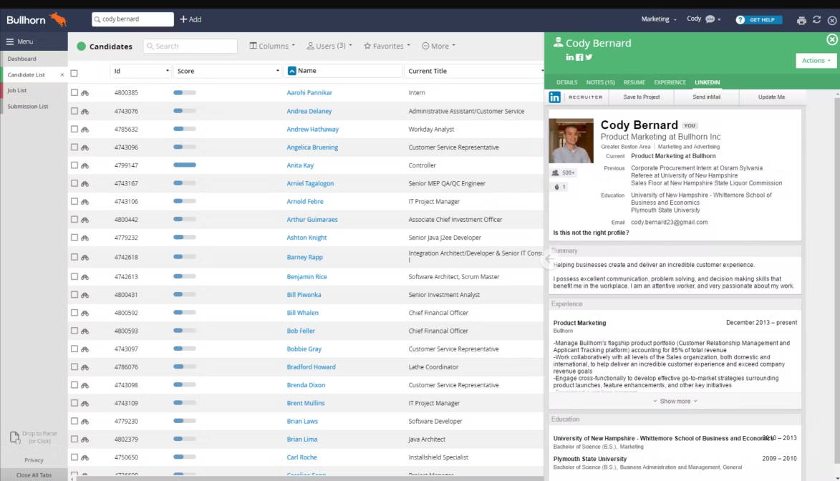Click binoculars preview icon for Carl Roche
Viewport: 840px width, 481px height.
pos(85,457)
